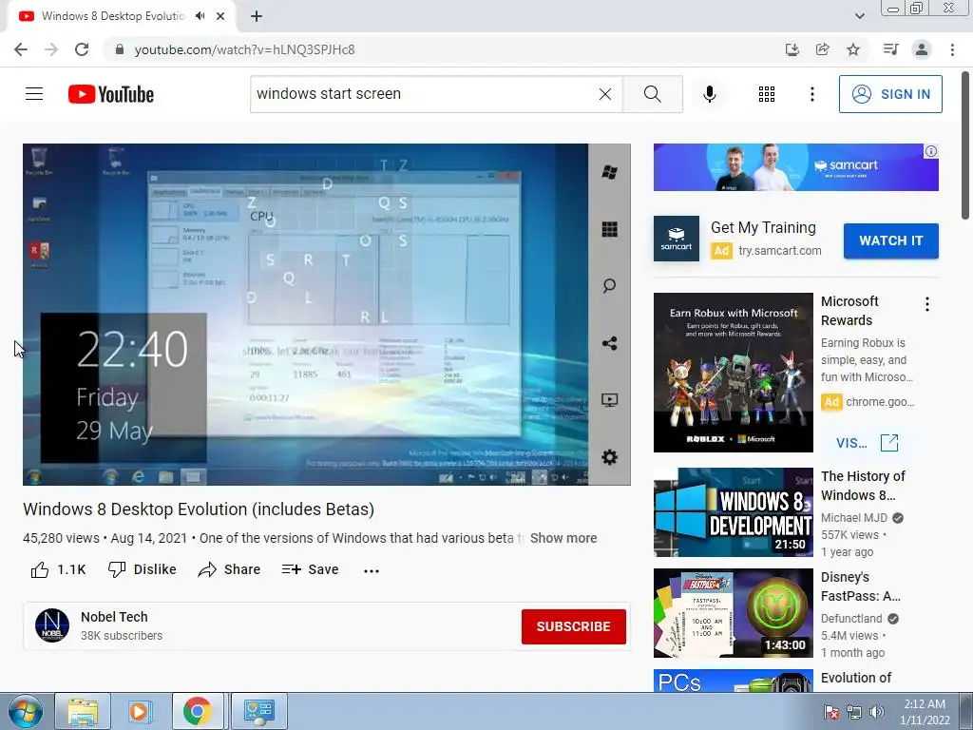The height and width of the screenshot is (730, 973).
Task: Open Disney's FastPass video thumbnail
Action: (x=733, y=613)
